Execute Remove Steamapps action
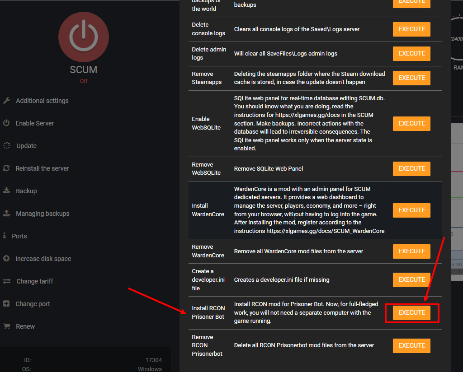 coord(411,78)
